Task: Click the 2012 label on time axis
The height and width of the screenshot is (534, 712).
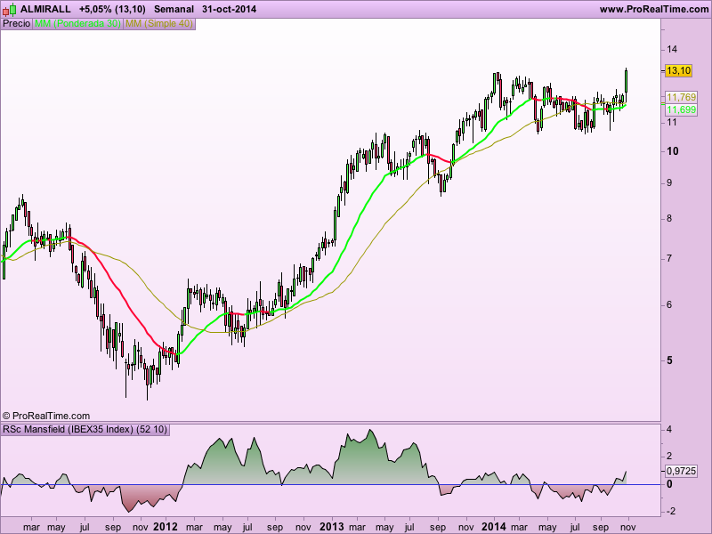Action: 166,527
